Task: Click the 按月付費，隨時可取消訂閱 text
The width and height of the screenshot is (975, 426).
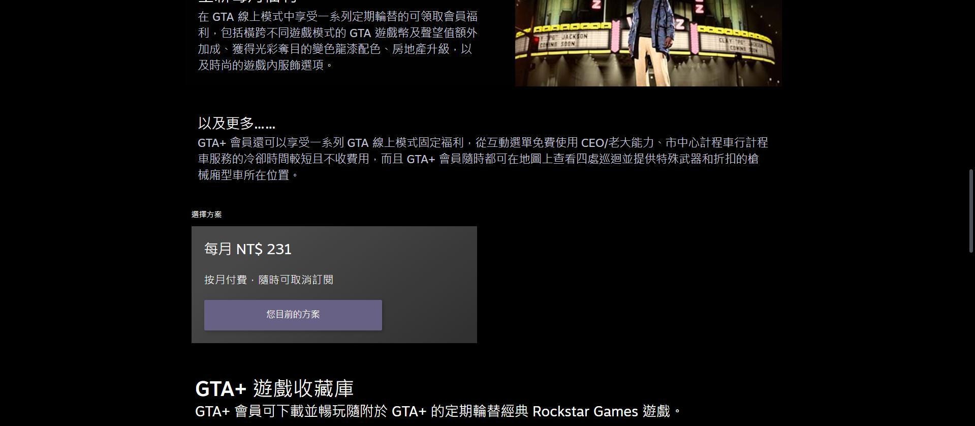Action: point(269,280)
